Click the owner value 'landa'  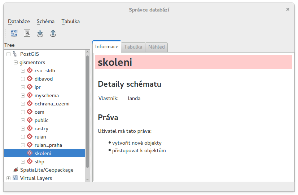[134, 98]
